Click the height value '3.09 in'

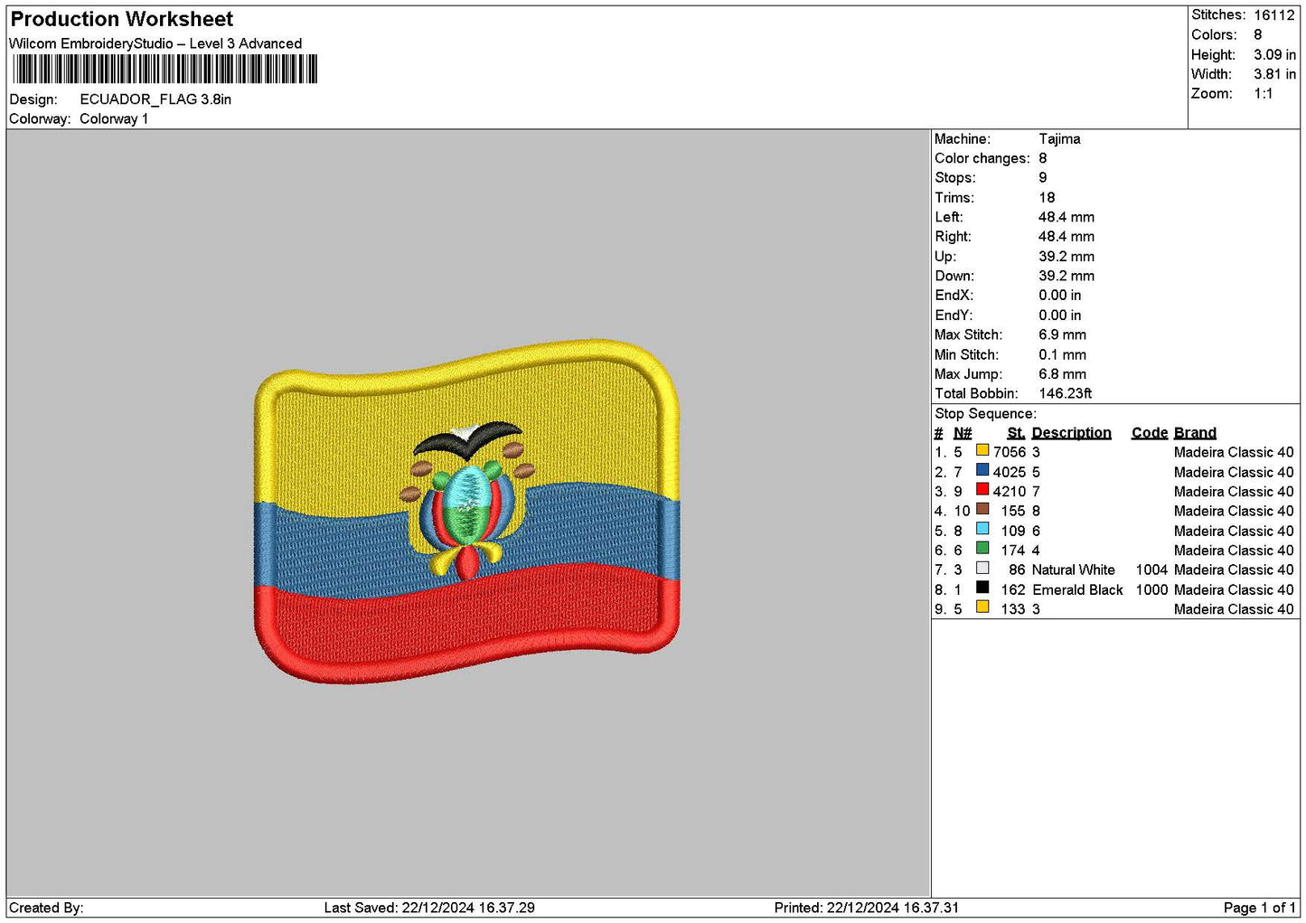pyautogui.click(x=1274, y=55)
